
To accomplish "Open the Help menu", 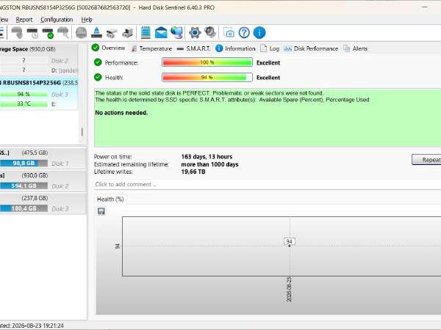I will pyautogui.click(x=87, y=20).
